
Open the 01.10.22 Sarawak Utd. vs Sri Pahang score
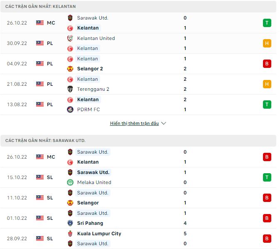[185, 218]
